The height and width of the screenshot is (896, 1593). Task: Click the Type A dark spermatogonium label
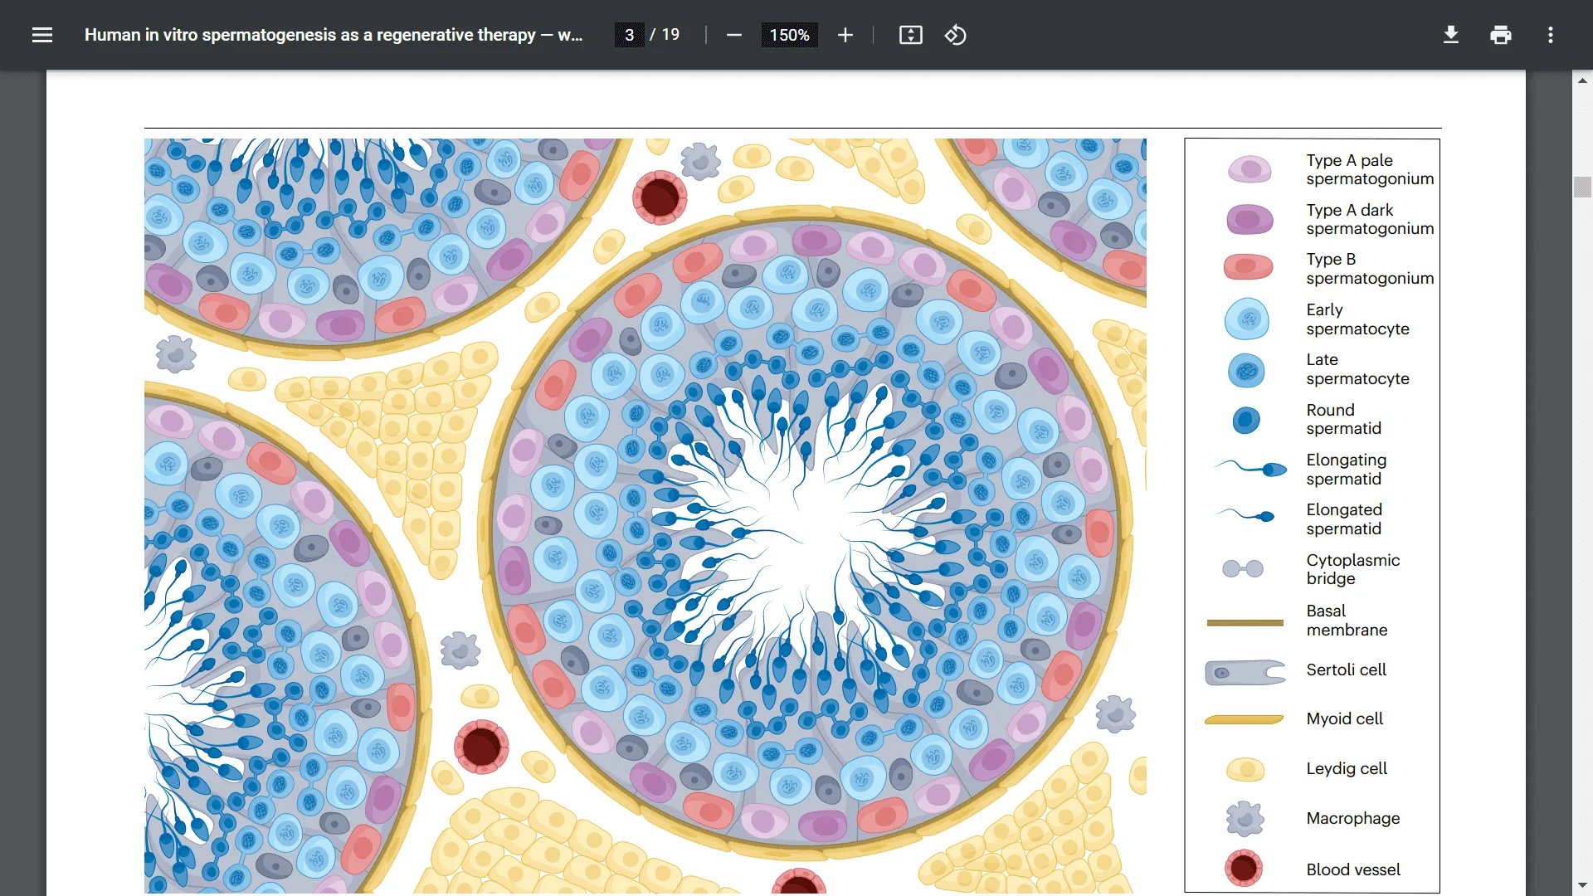pos(1370,219)
